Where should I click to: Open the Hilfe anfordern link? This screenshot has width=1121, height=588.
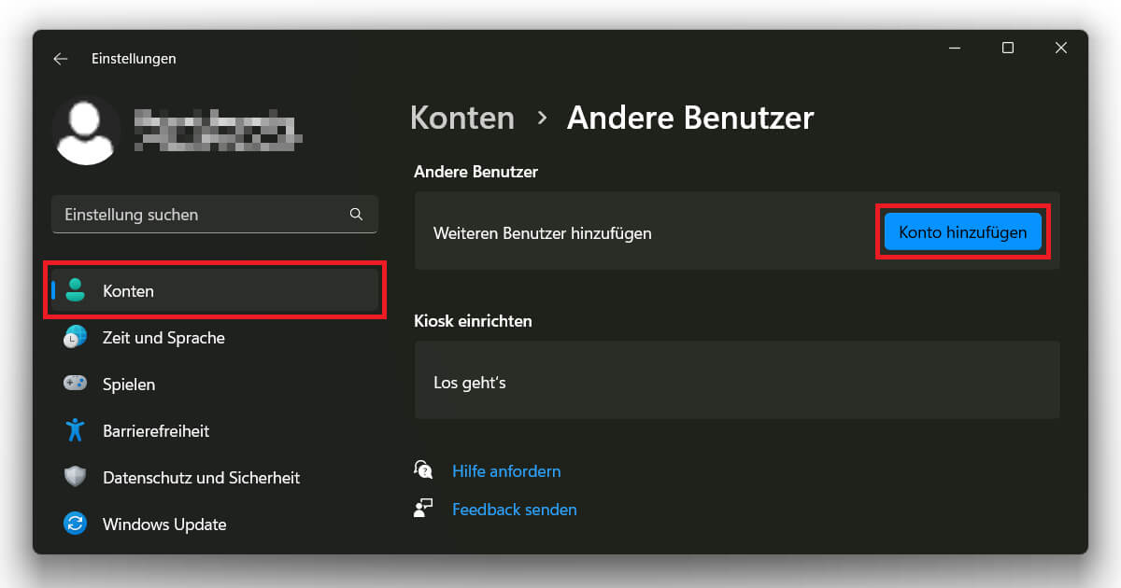[506, 471]
